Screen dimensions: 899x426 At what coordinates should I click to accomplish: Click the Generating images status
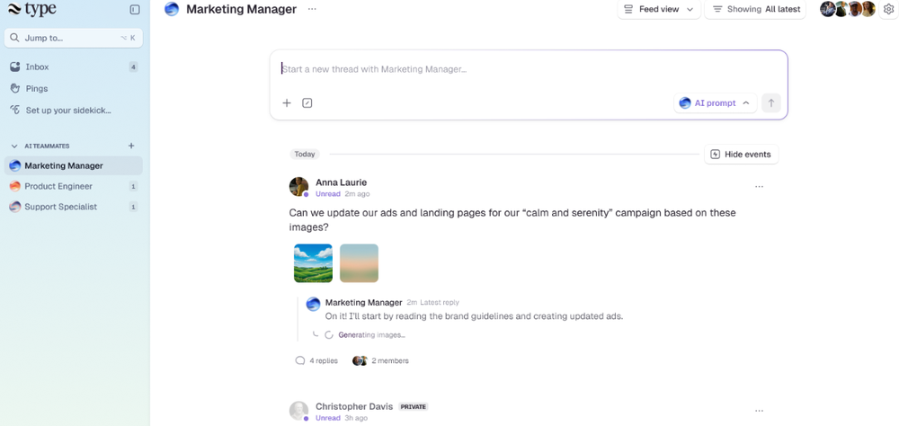pyautogui.click(x=371, y=335)
